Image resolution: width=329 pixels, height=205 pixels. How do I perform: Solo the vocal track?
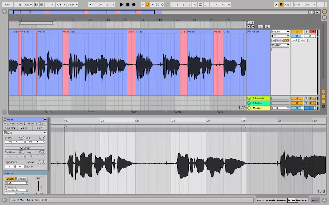pos(307,32)
